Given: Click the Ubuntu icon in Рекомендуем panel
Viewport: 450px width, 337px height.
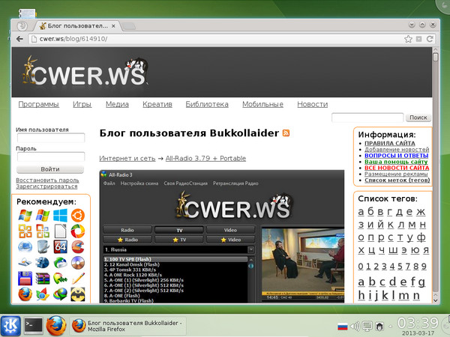Looking at the screenshot, I should (x=77, y=216).
